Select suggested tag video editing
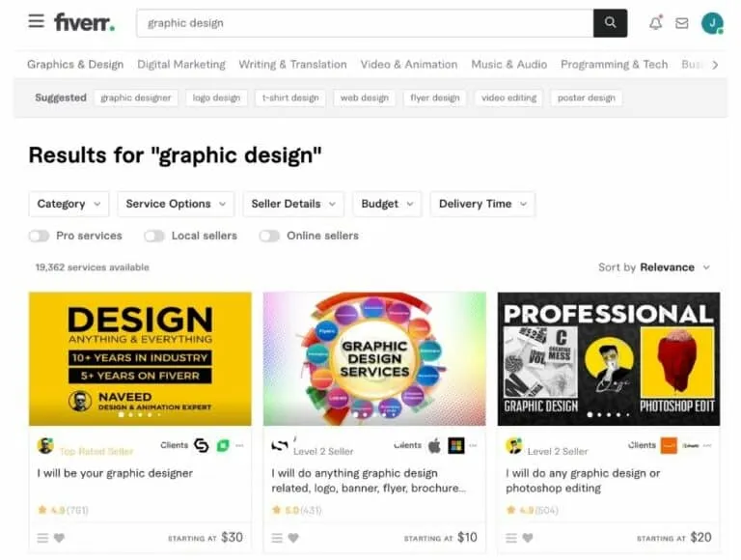741x560 pixels. [509, 98]
